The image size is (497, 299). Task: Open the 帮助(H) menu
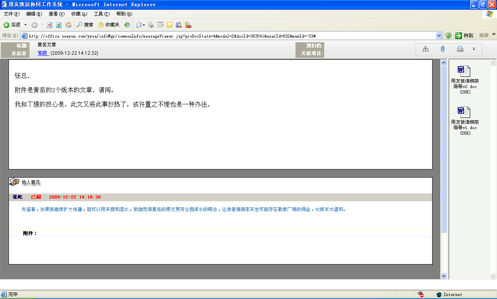[x=124, y=14]
